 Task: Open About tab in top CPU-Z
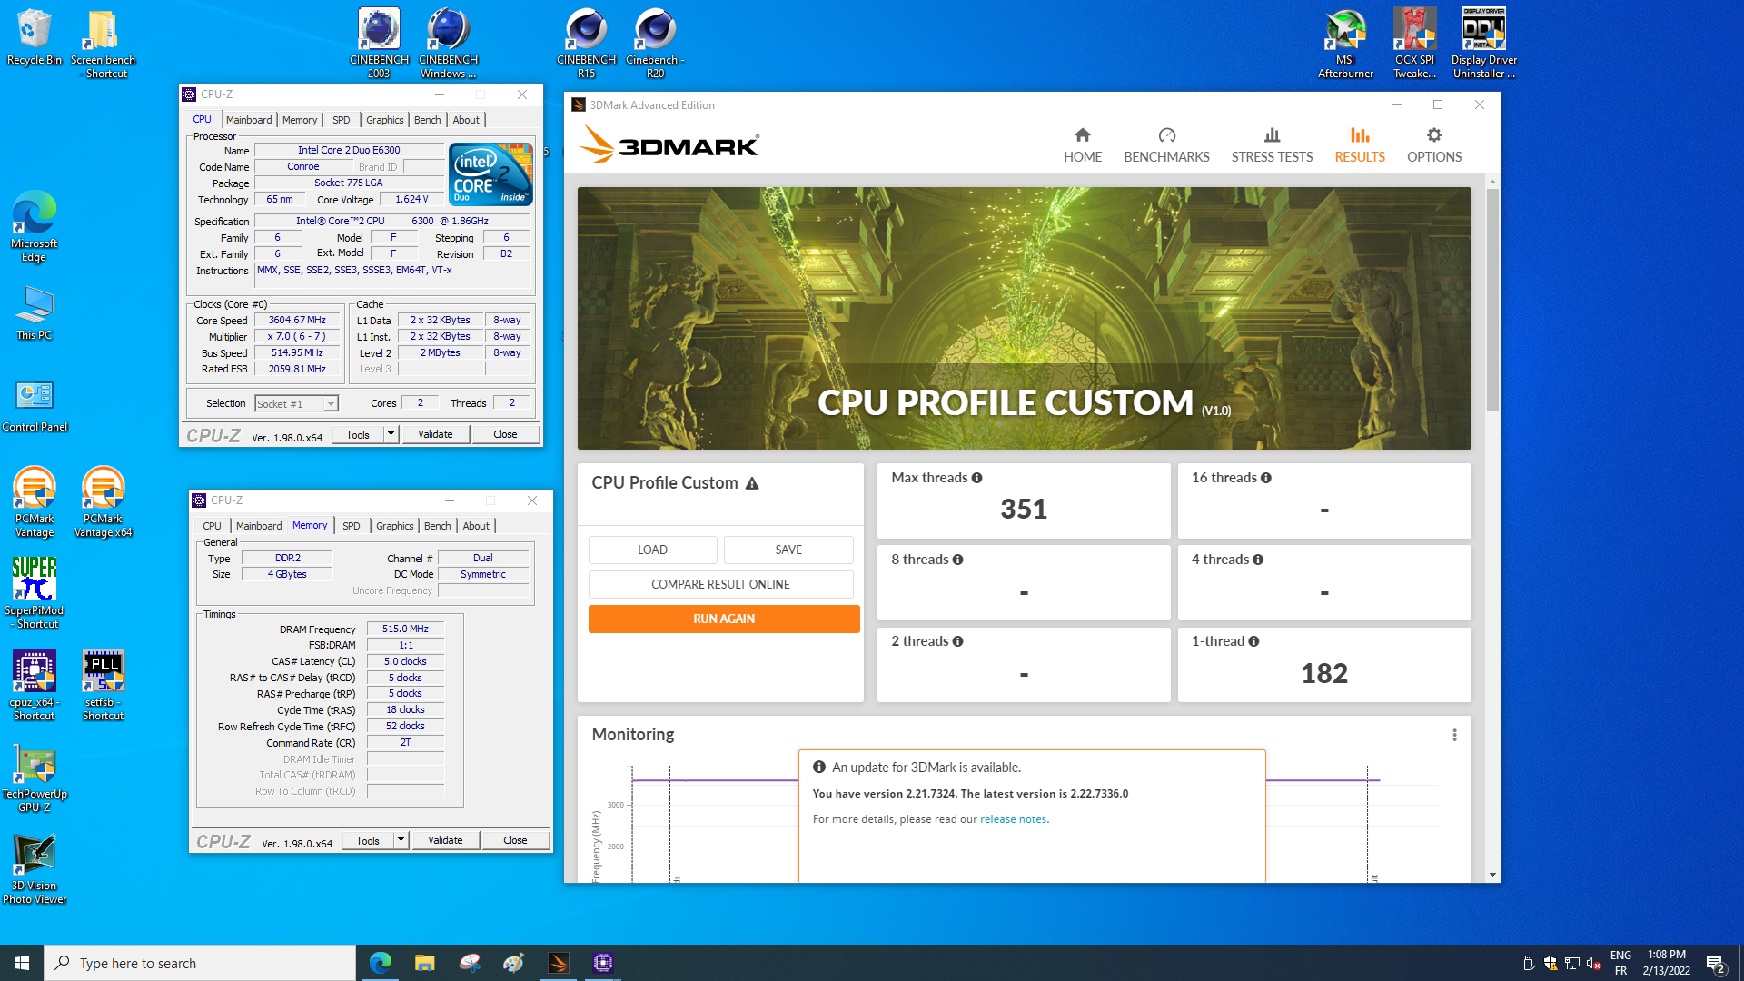pyautogui.click(x=466, y=120)
